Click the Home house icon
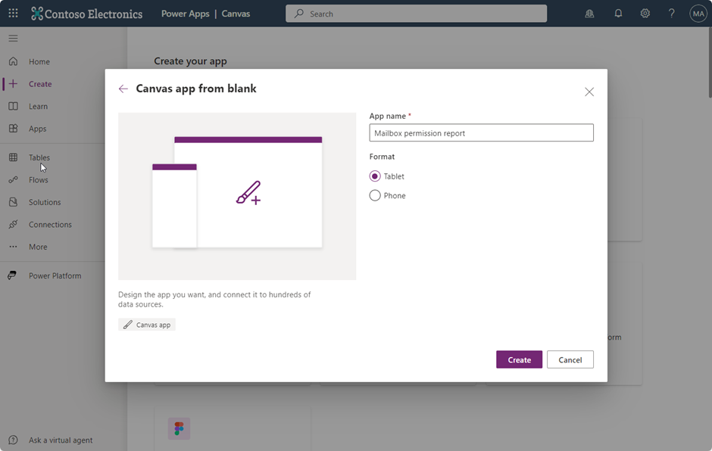712x451 pixels. click(x=13, y=61)
